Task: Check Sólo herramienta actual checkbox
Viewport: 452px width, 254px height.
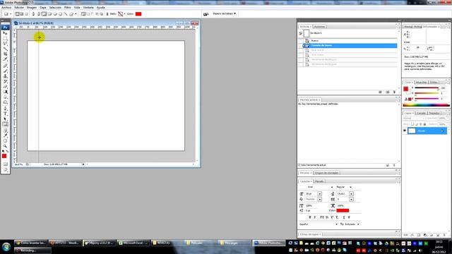Action: 299,165
